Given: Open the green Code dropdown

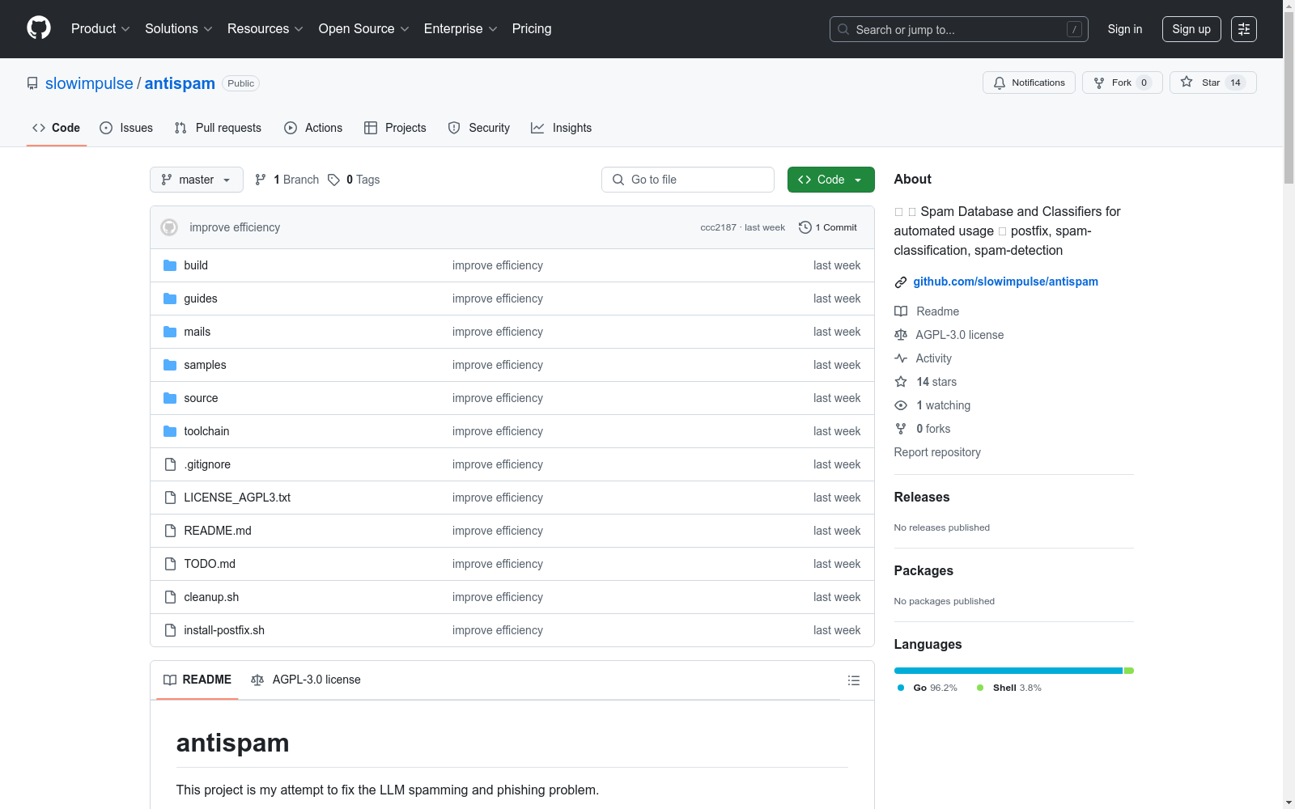Looking at the screenshot, I should 830,180.
